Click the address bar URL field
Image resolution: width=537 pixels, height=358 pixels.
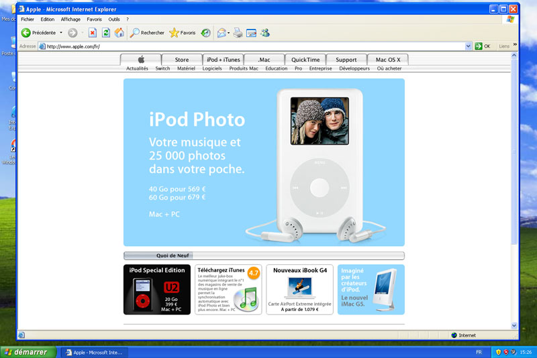pyautogui.click(x=255, y=46)
